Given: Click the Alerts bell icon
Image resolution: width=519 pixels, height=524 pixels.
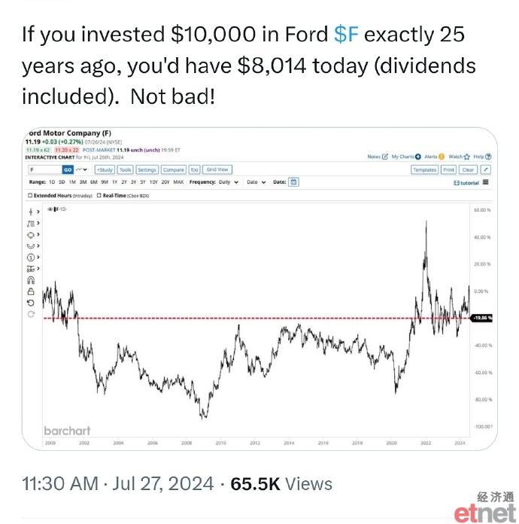Looking at the screenshot, I should [442, 157].
